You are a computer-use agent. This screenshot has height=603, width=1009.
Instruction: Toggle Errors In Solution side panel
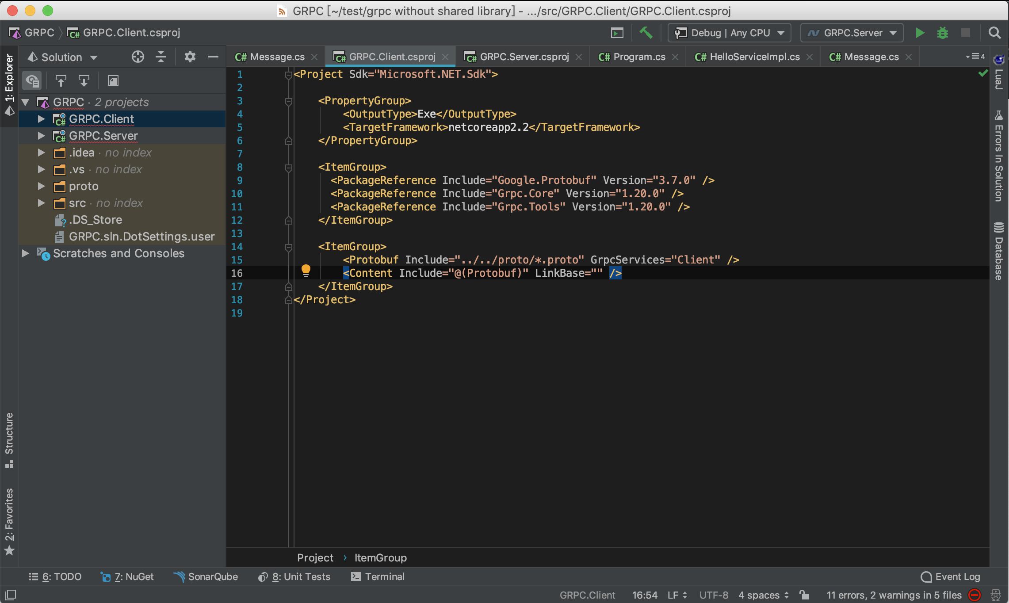pos(999,156)
